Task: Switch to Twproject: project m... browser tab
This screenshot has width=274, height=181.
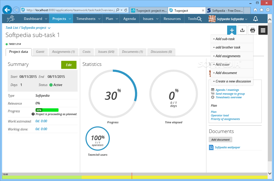Action: [x=149, y=11]
